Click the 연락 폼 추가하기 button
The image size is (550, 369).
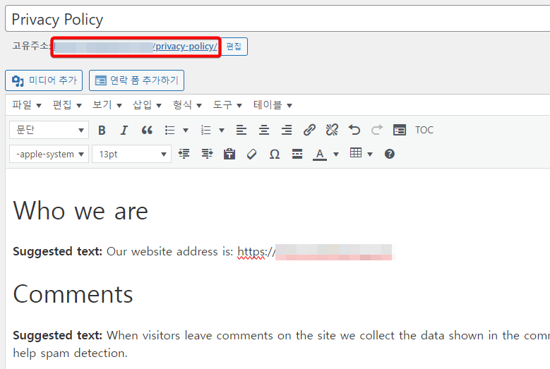tap(136, 80)
